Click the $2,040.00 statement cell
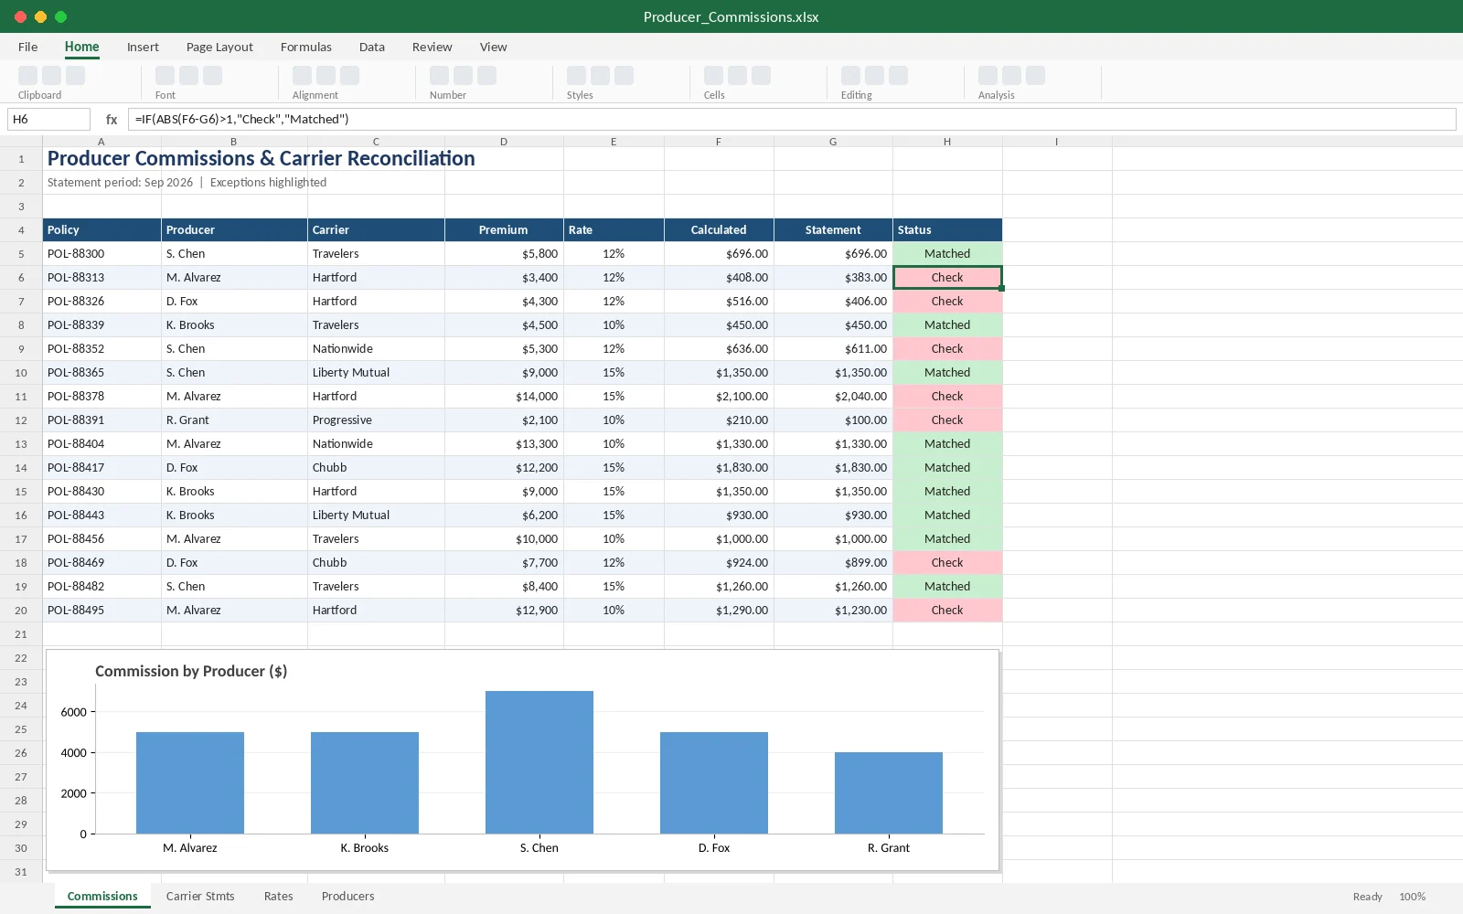Viewport: 1463px width, 914px height. [x=833, y=397]
